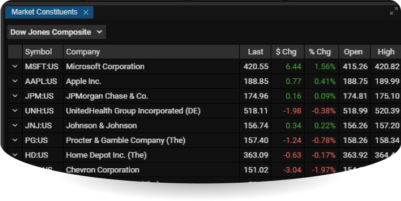Image resolution: width=401 pixels, height=201 pixels.
Task: Expand the AAPL:US row chevron
Action: [x=15, y=81]
